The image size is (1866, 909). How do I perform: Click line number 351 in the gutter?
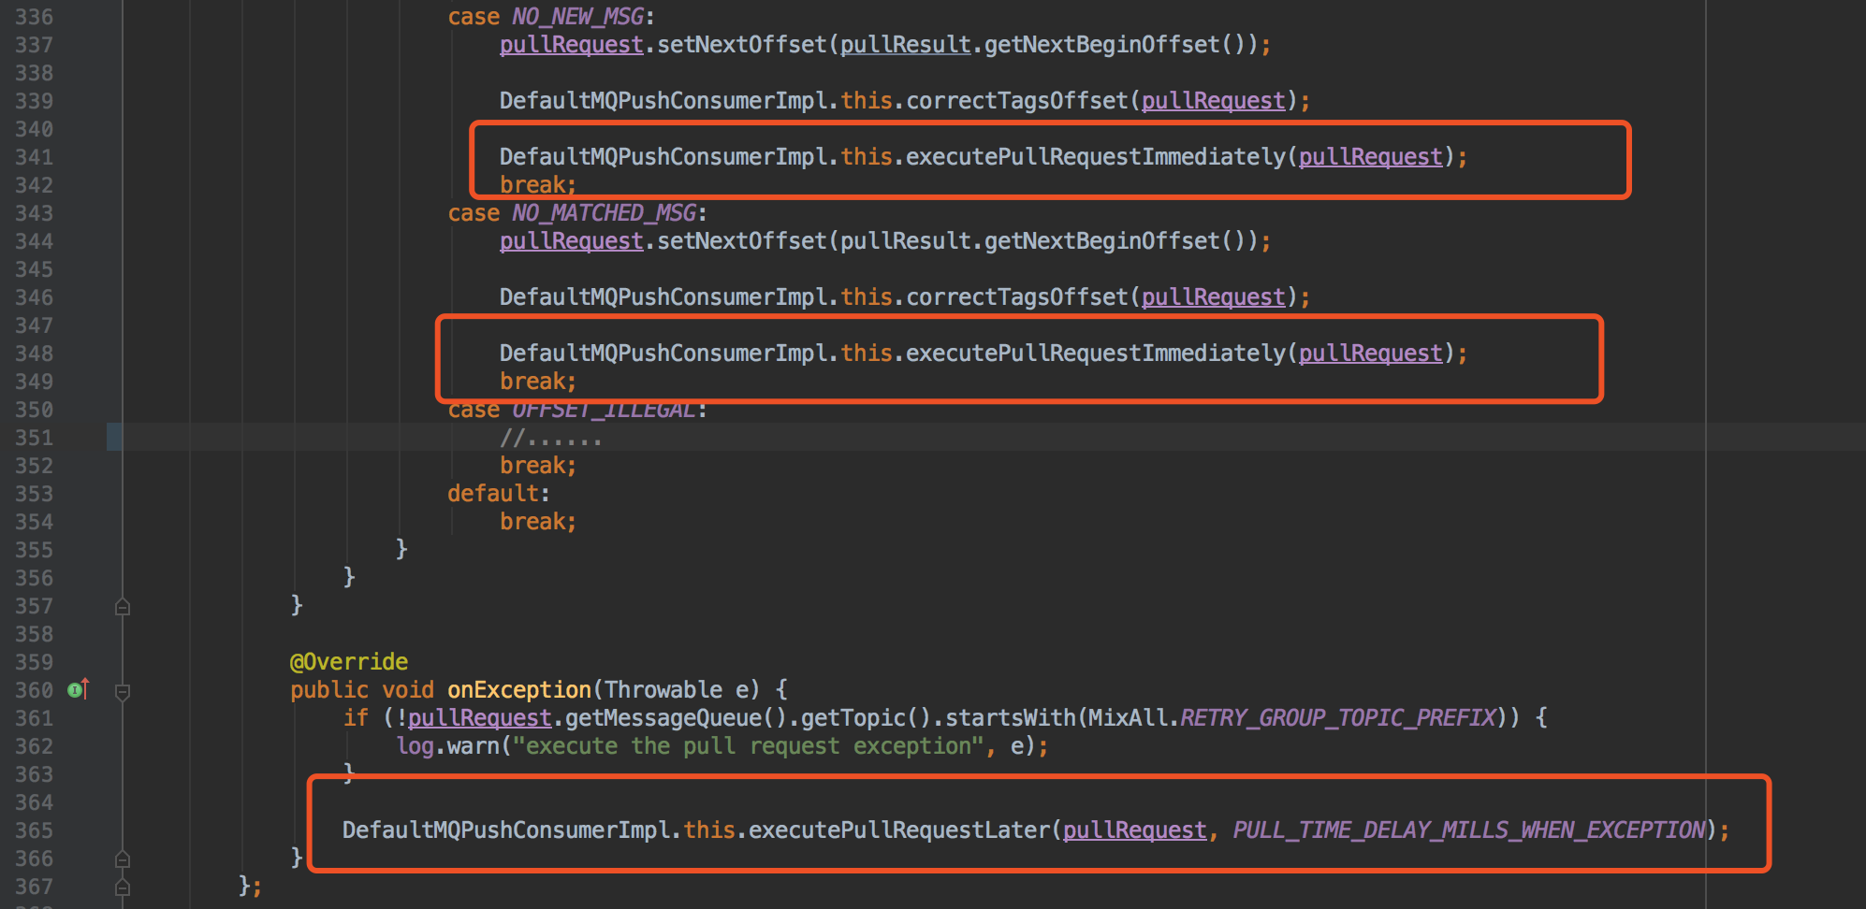[34, 438]
